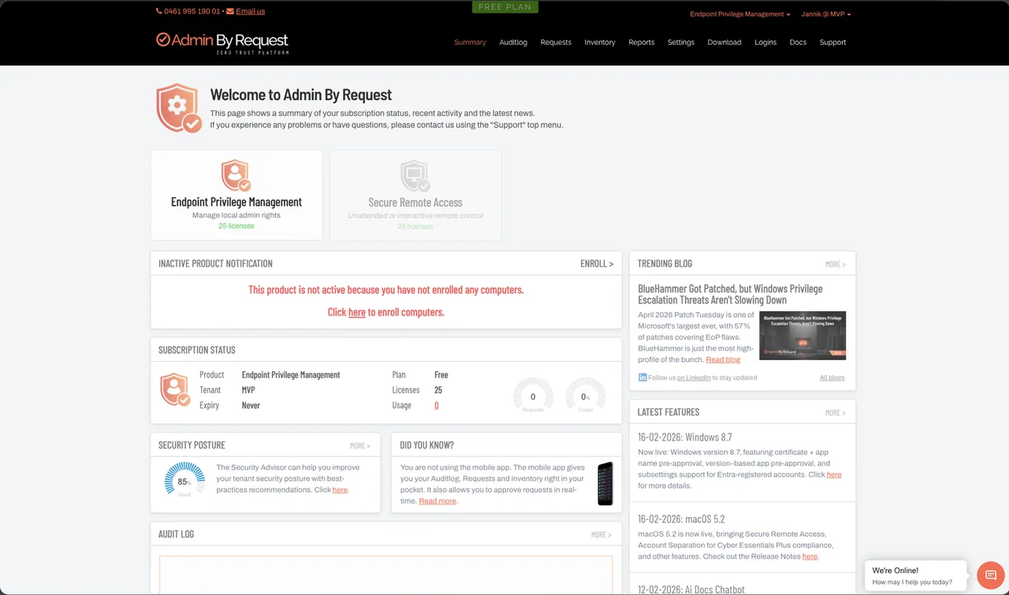
Task: Click the LinkedIn icon in Trending Blog
Action: (x=642, y=377)
